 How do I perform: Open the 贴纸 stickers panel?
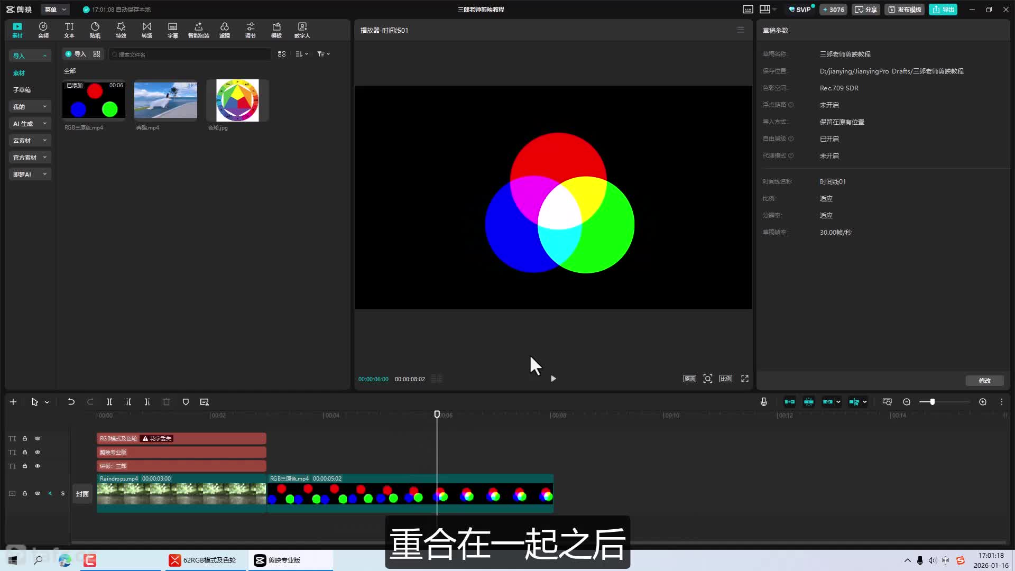[95, 30]
